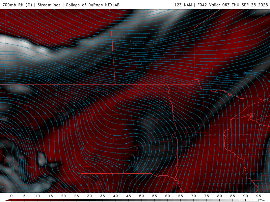Click the colorbar value label 95
This screenshot has height=202, width=270.
pos(259,196)
